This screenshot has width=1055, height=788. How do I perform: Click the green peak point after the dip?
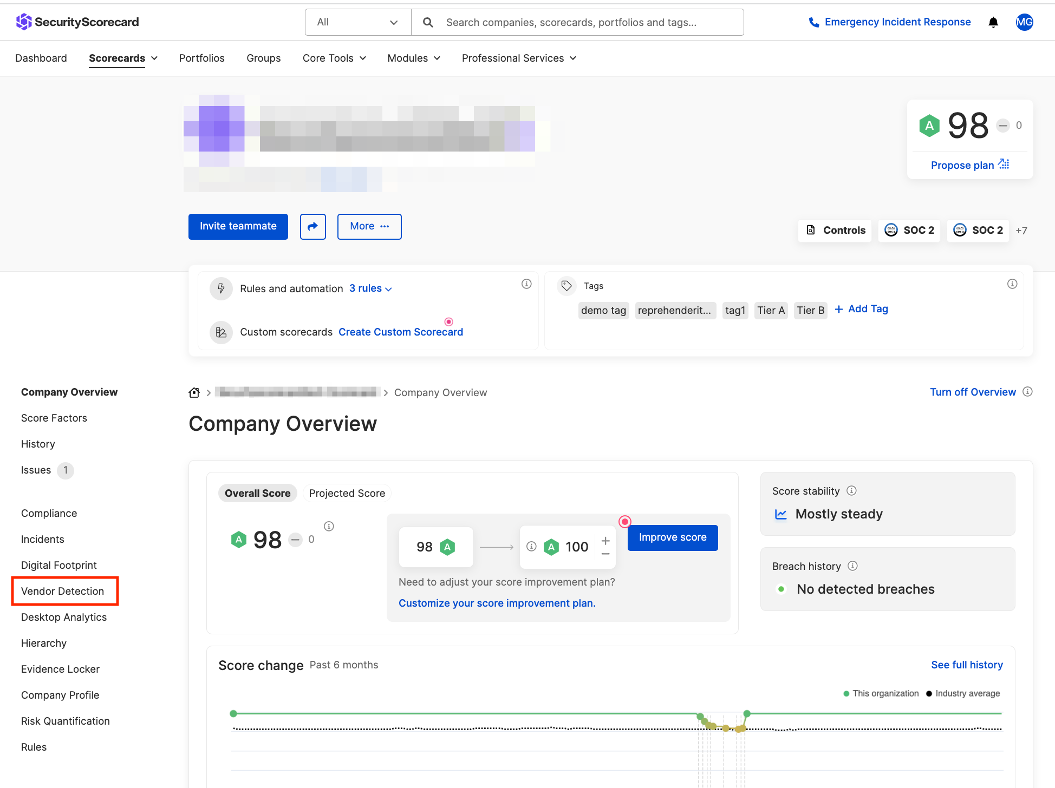tap(747, 713)
